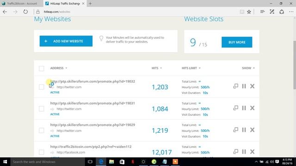Add page to favorites star icon
Screen dimensions: 296x166
[x=249, y=12]
